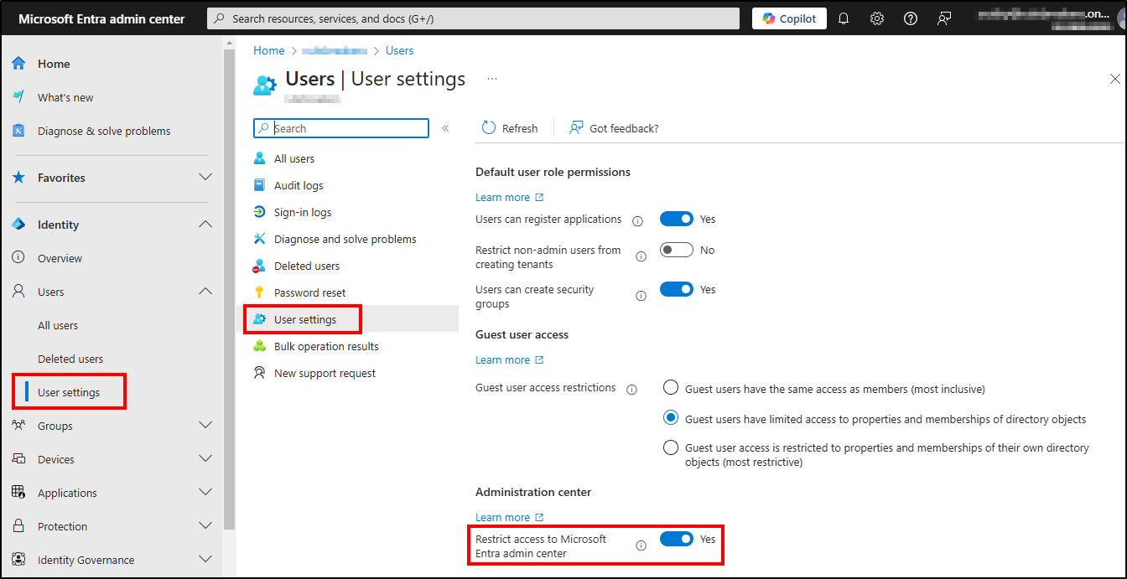
Task: Open the help question mark icon
Action: click(910, 18)
